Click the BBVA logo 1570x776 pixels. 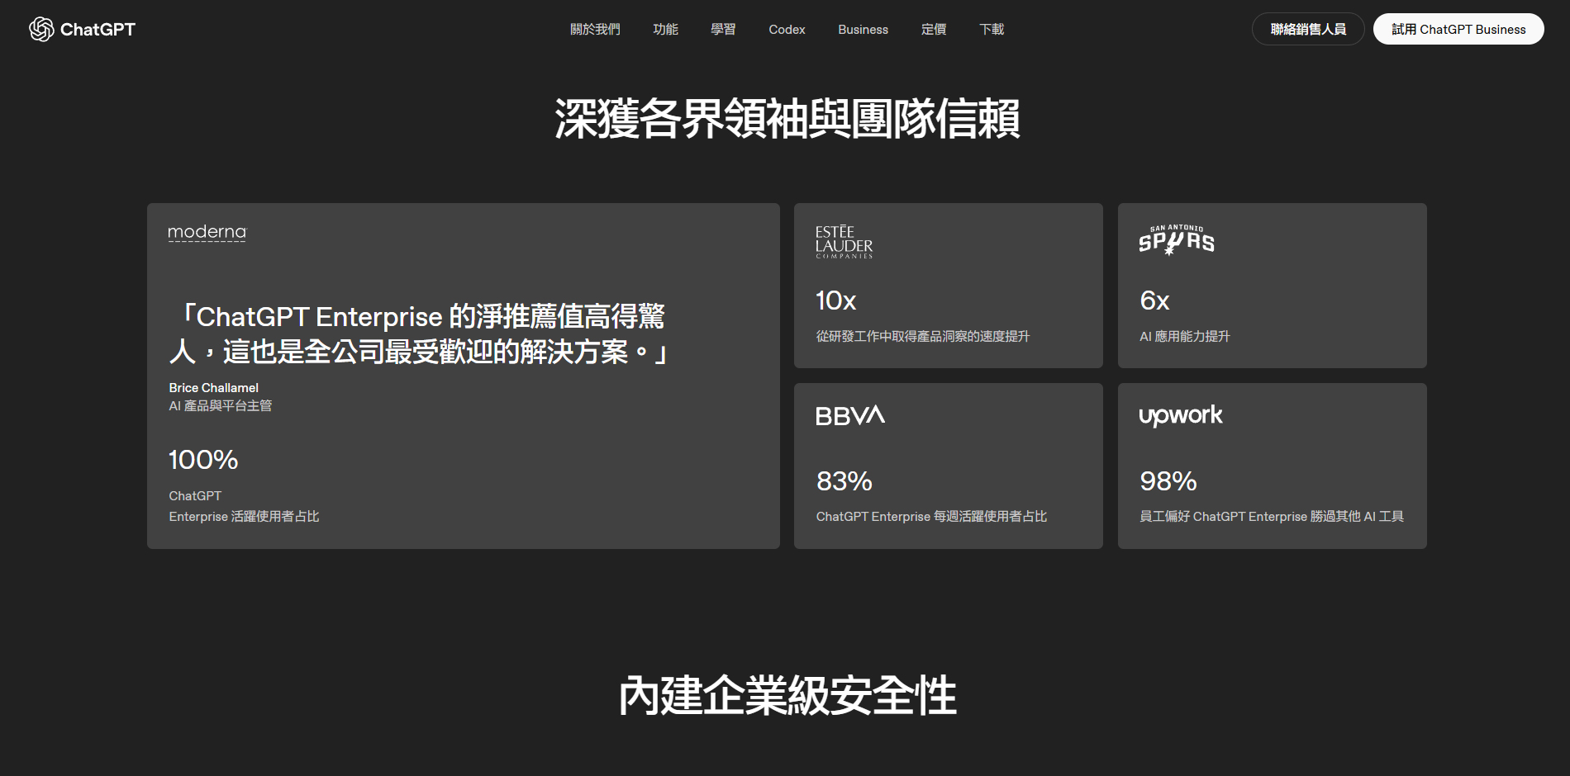point(850,415)
